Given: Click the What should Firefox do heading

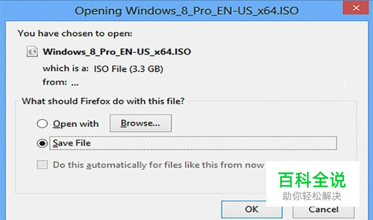Looking at the screenshot, I should click(x=103, y=101).
